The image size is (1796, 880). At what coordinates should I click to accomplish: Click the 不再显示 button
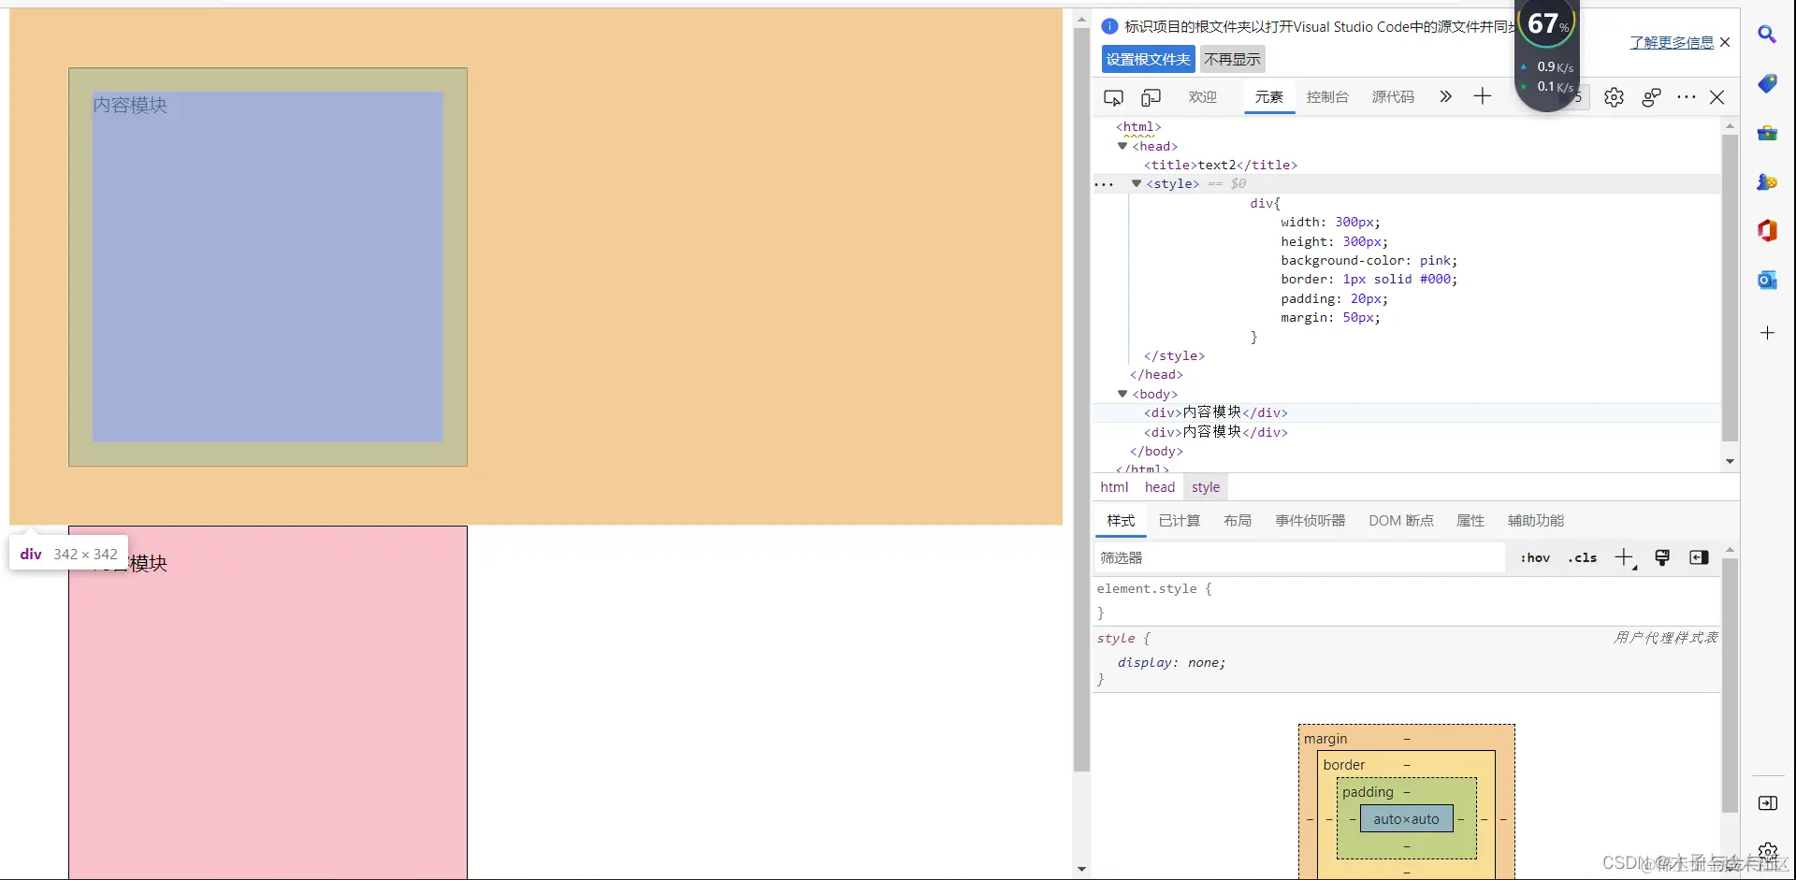pyautogui.click(x=1233, y=59)
